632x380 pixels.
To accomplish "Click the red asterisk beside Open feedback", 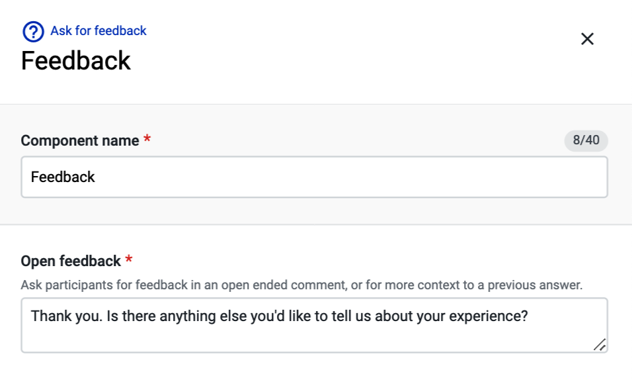I will (128, 259).
